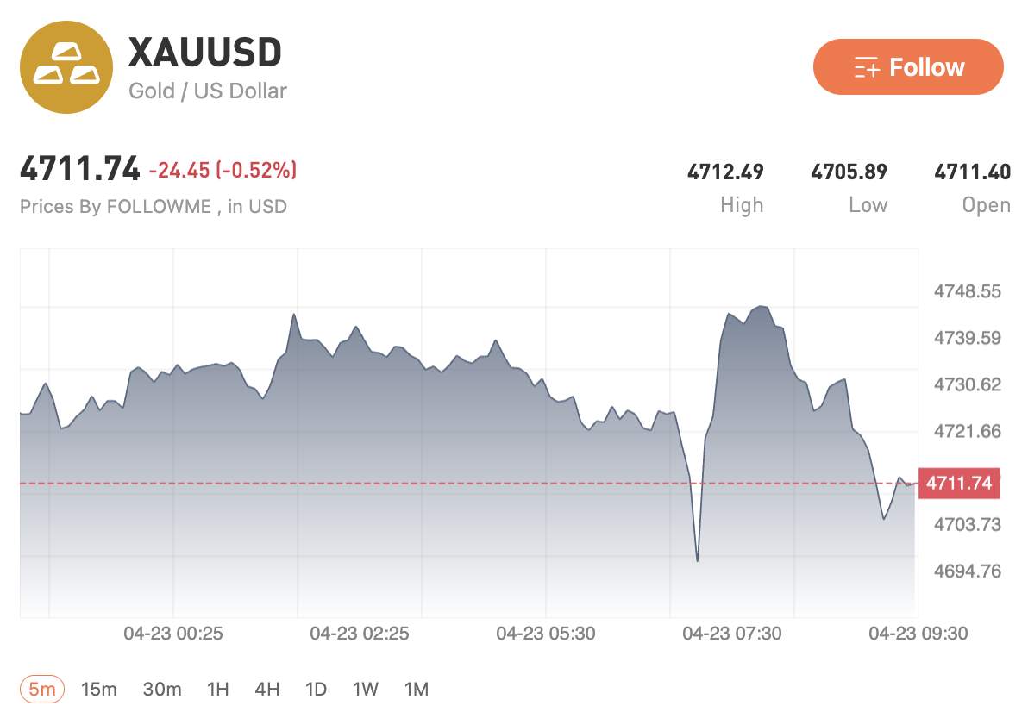1028x712 pixels.
Task: Switch to the 1M monthly timeframe
Action: point(416,689)
